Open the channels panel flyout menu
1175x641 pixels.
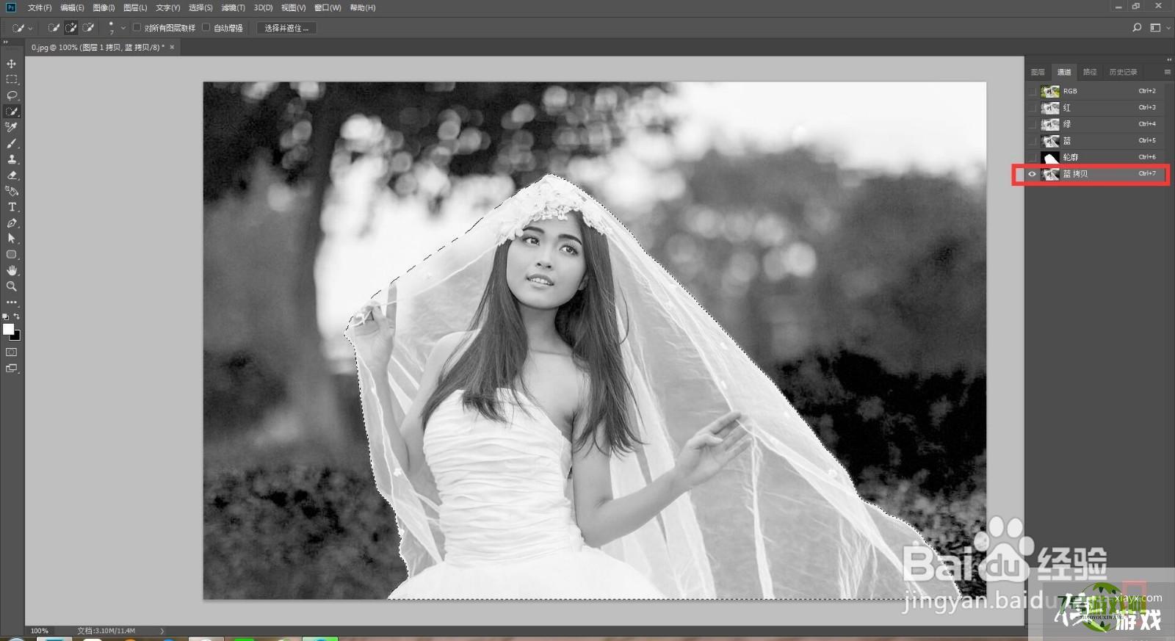tap(1167, 72)
